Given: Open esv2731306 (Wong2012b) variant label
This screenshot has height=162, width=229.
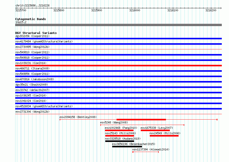Looking at the screenshot, I should 32,112.
